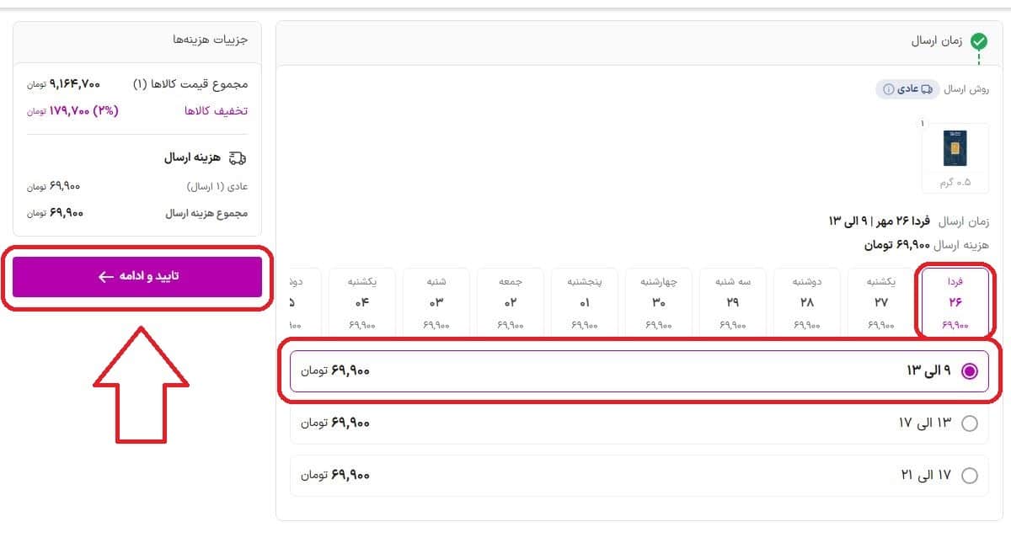Switch to the فردا ۲۶ date tab
Viewport: 1011px width, 538px height.
coord(955,299)
